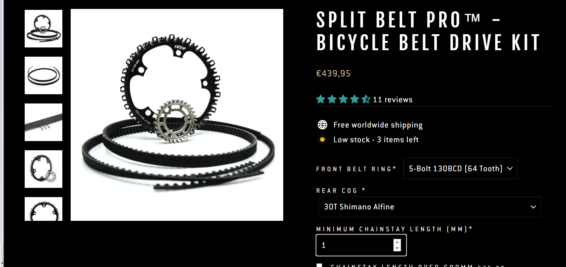Select second thumbnail showing belt only
This screenshot has width=566, height=267.
pos(44,75)
